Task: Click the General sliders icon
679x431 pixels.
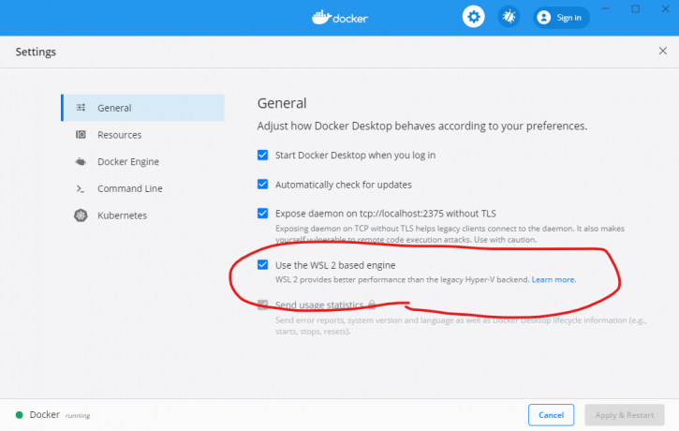Action: [81, 108]
